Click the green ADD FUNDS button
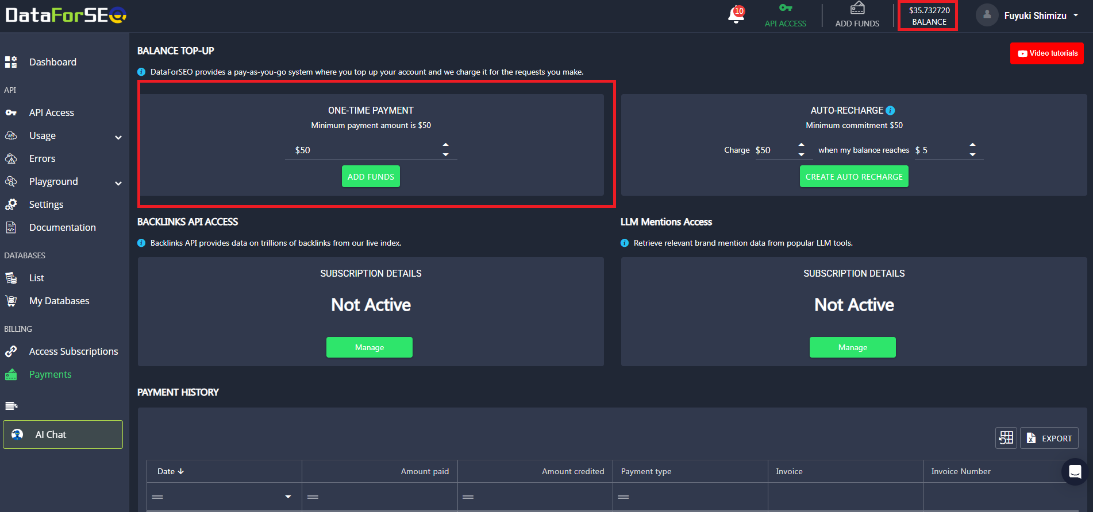 [371, 177]
